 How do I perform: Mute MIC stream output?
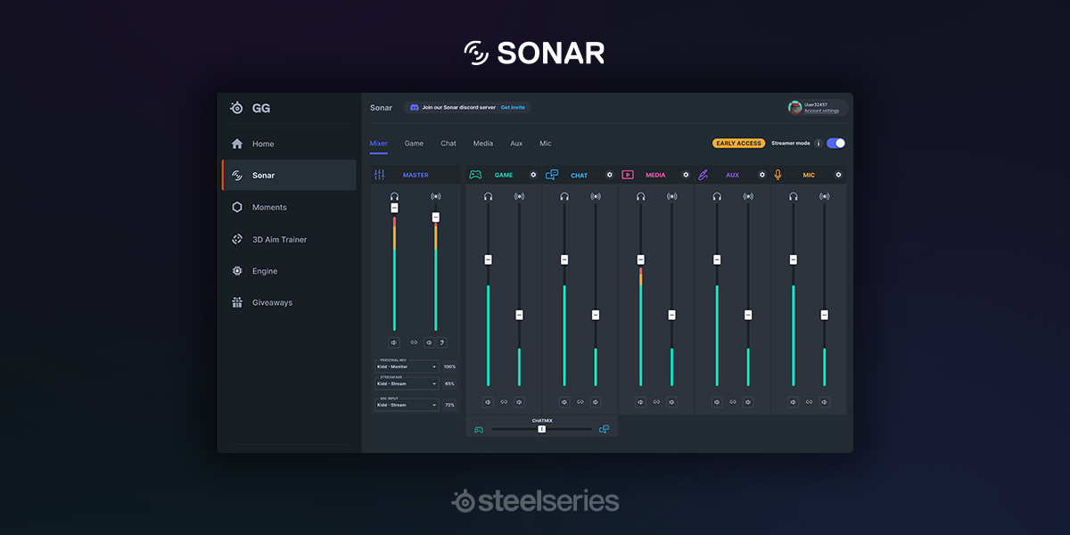point(824,402)
